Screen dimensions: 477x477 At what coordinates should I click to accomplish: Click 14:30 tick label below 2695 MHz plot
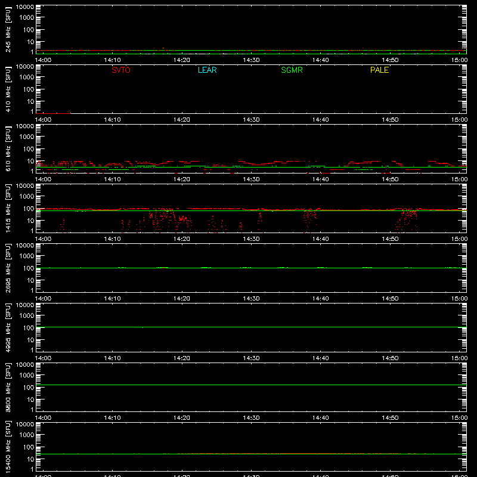click(x=251, y=299)
